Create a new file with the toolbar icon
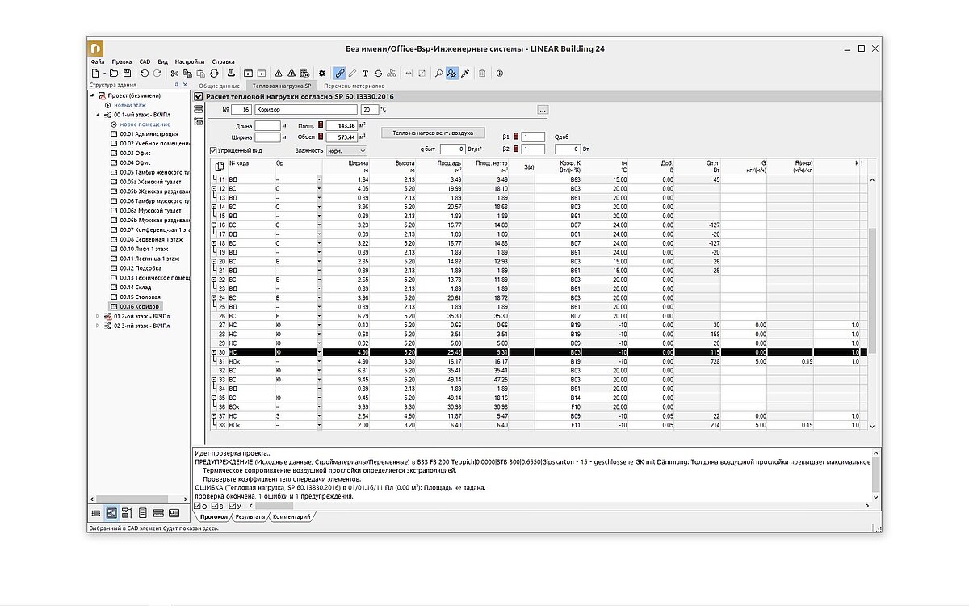The width and height of the screenshot is (969, 606). coord(94,74)
